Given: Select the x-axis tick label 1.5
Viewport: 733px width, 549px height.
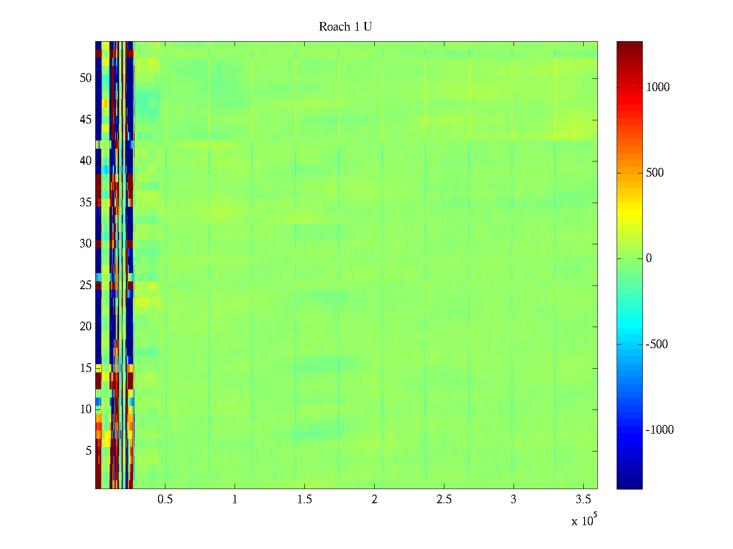Looking at the screenshot, I should pos(304,500).
